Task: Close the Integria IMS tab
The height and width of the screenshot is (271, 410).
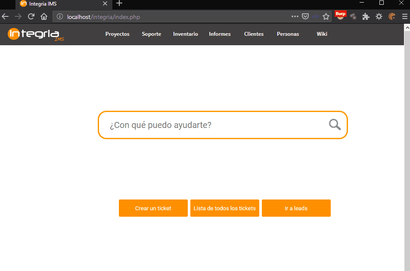Action: (x=105, y=3)
